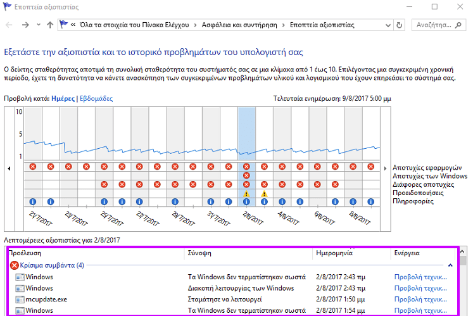
Task: Shift the chart later with right arrow
Action: click(385, 168)
